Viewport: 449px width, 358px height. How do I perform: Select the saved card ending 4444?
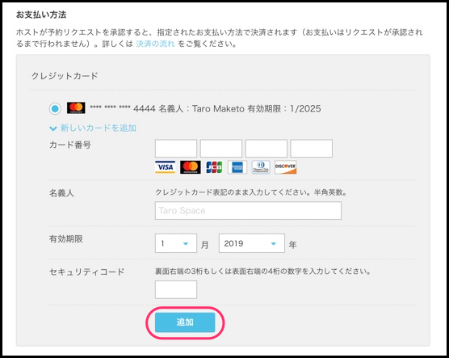55,109
